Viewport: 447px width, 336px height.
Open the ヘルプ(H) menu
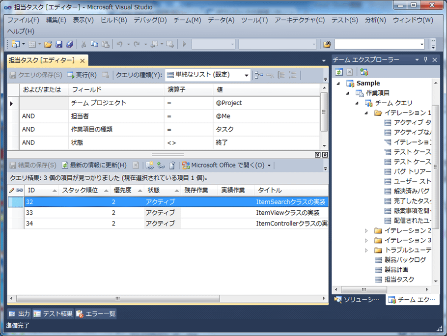click(x=21, y=31)
